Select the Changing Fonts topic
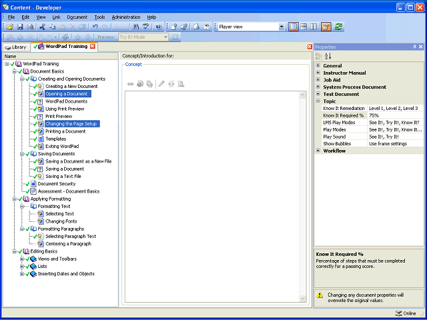Viewport: 427px width, 320px height. [x=61, y=221]
